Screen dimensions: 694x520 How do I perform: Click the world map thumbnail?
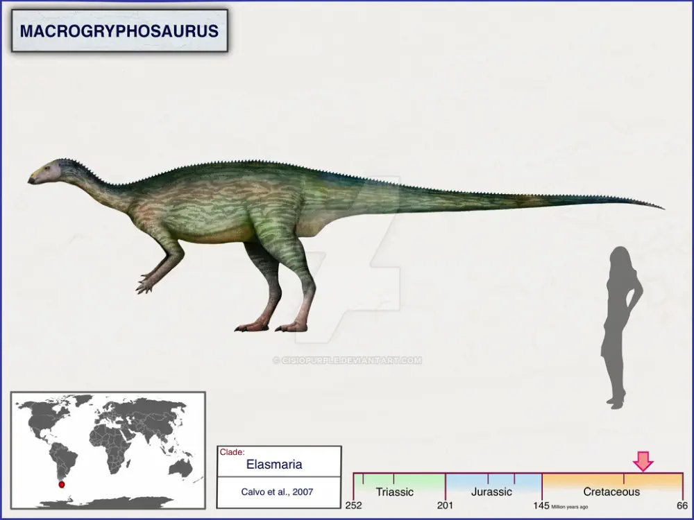coord(108,450)
